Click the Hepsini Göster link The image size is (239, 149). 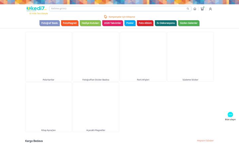click(x=205, y=140)
